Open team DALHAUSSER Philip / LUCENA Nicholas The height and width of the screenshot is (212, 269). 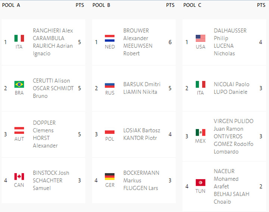point(230,42)
